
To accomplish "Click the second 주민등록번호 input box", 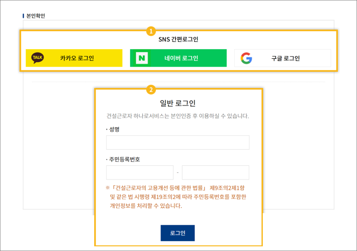I will click(215, 172).
